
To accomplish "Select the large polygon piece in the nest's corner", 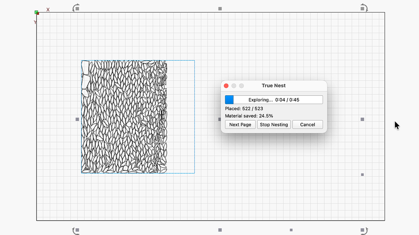I will (85, 68).
